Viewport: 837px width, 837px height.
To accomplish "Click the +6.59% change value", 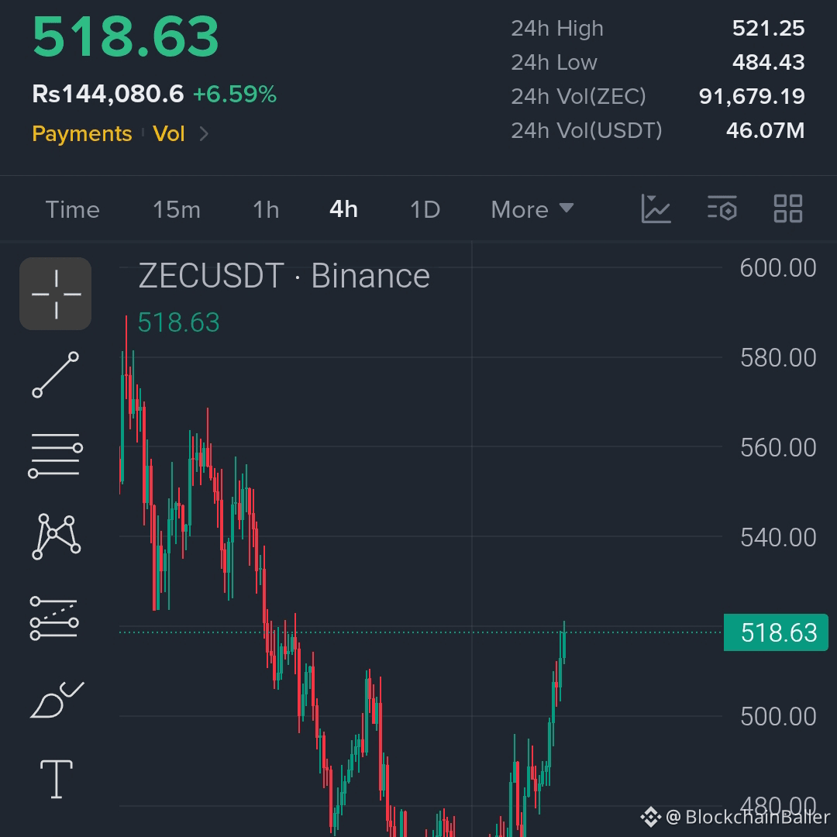I will [235, 94].
